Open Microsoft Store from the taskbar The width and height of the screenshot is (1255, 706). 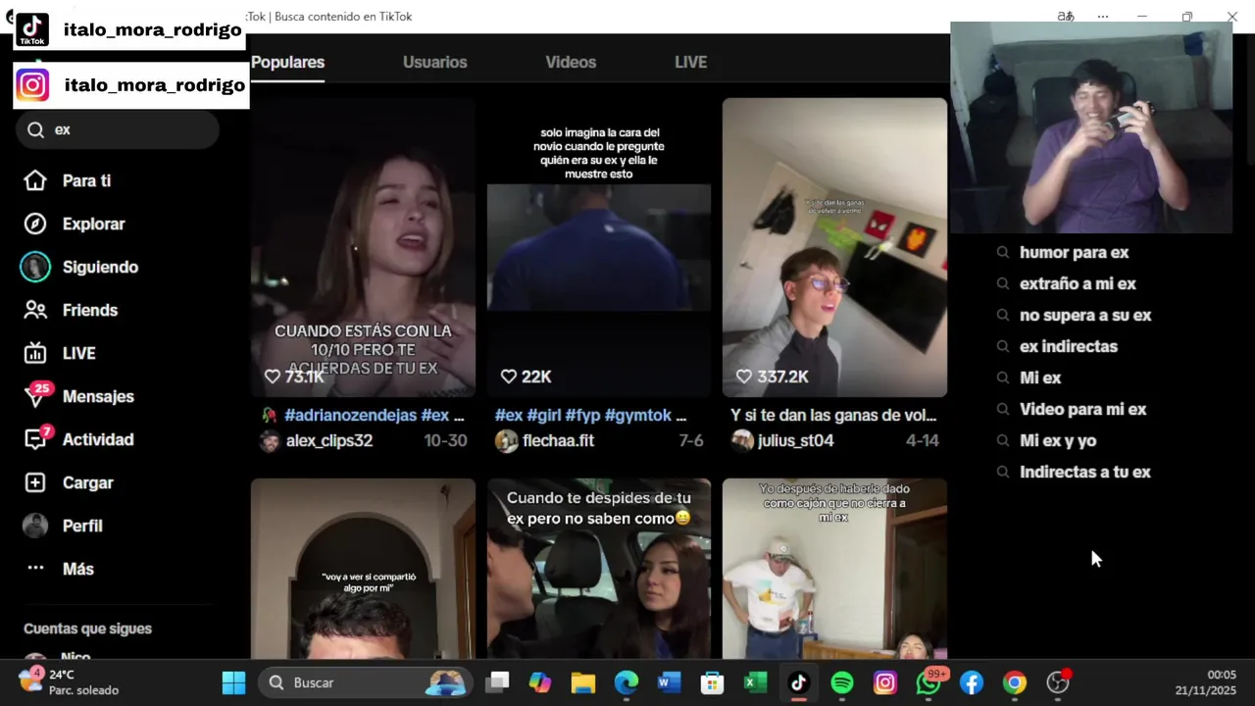tap(713, 682)
